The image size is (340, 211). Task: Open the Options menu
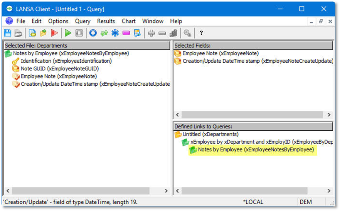58,21
